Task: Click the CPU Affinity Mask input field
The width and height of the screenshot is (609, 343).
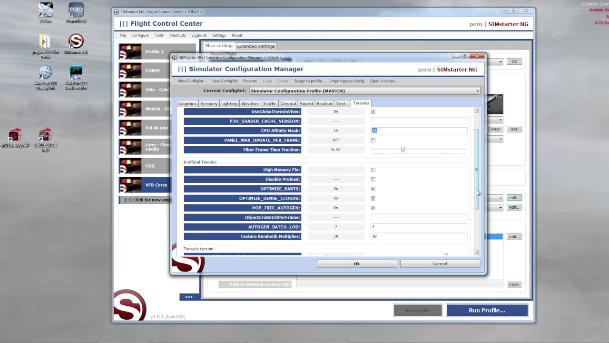Action: point(419,131)
